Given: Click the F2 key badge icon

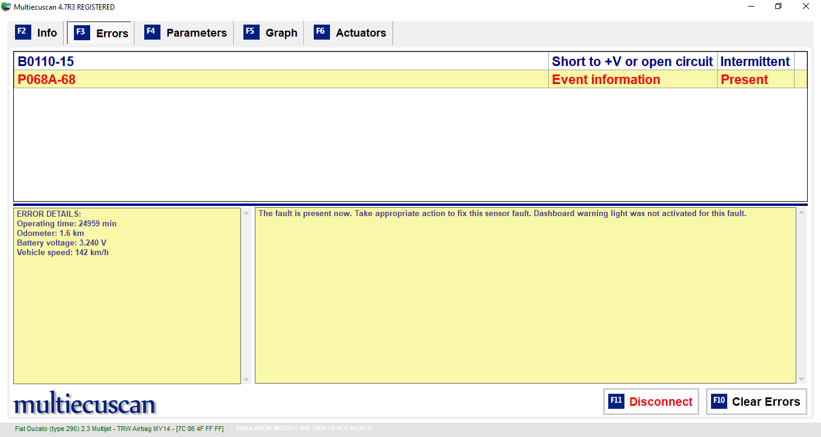Looking at the screenshot, I should [23, 32].
